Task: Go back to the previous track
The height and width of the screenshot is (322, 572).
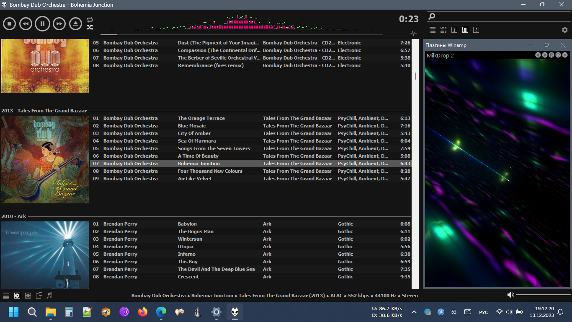Action: 26,24
